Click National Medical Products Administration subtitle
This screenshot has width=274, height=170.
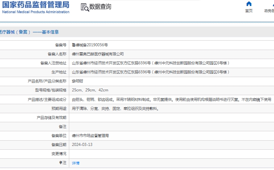pyautogui.click(x=36, y=12)
